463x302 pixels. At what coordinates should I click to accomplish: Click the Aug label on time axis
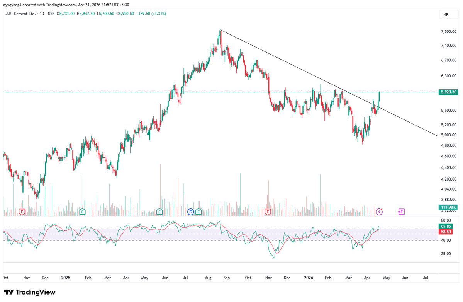tap(208, 278)
